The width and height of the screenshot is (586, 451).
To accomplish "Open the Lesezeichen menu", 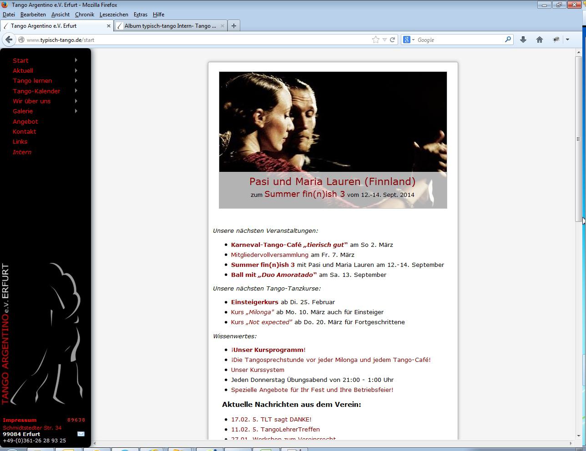I will [x=114, y=15].
